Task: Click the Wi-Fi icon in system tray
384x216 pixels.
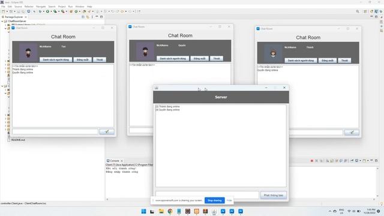Action: [x=349, y=211]
